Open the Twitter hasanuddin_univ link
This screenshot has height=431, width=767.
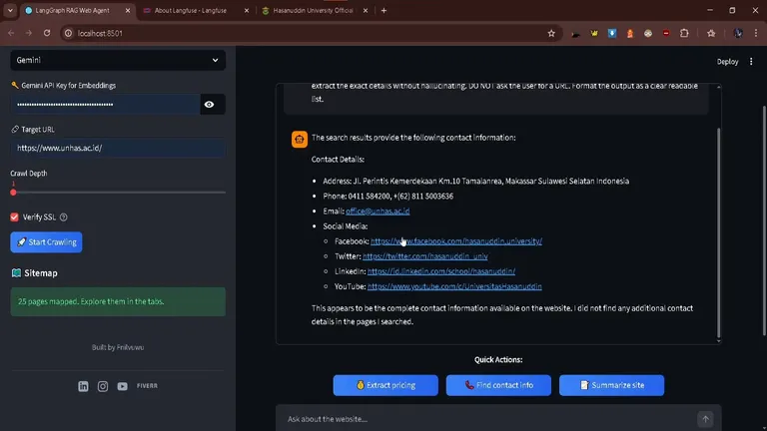(x=425, y=256)
